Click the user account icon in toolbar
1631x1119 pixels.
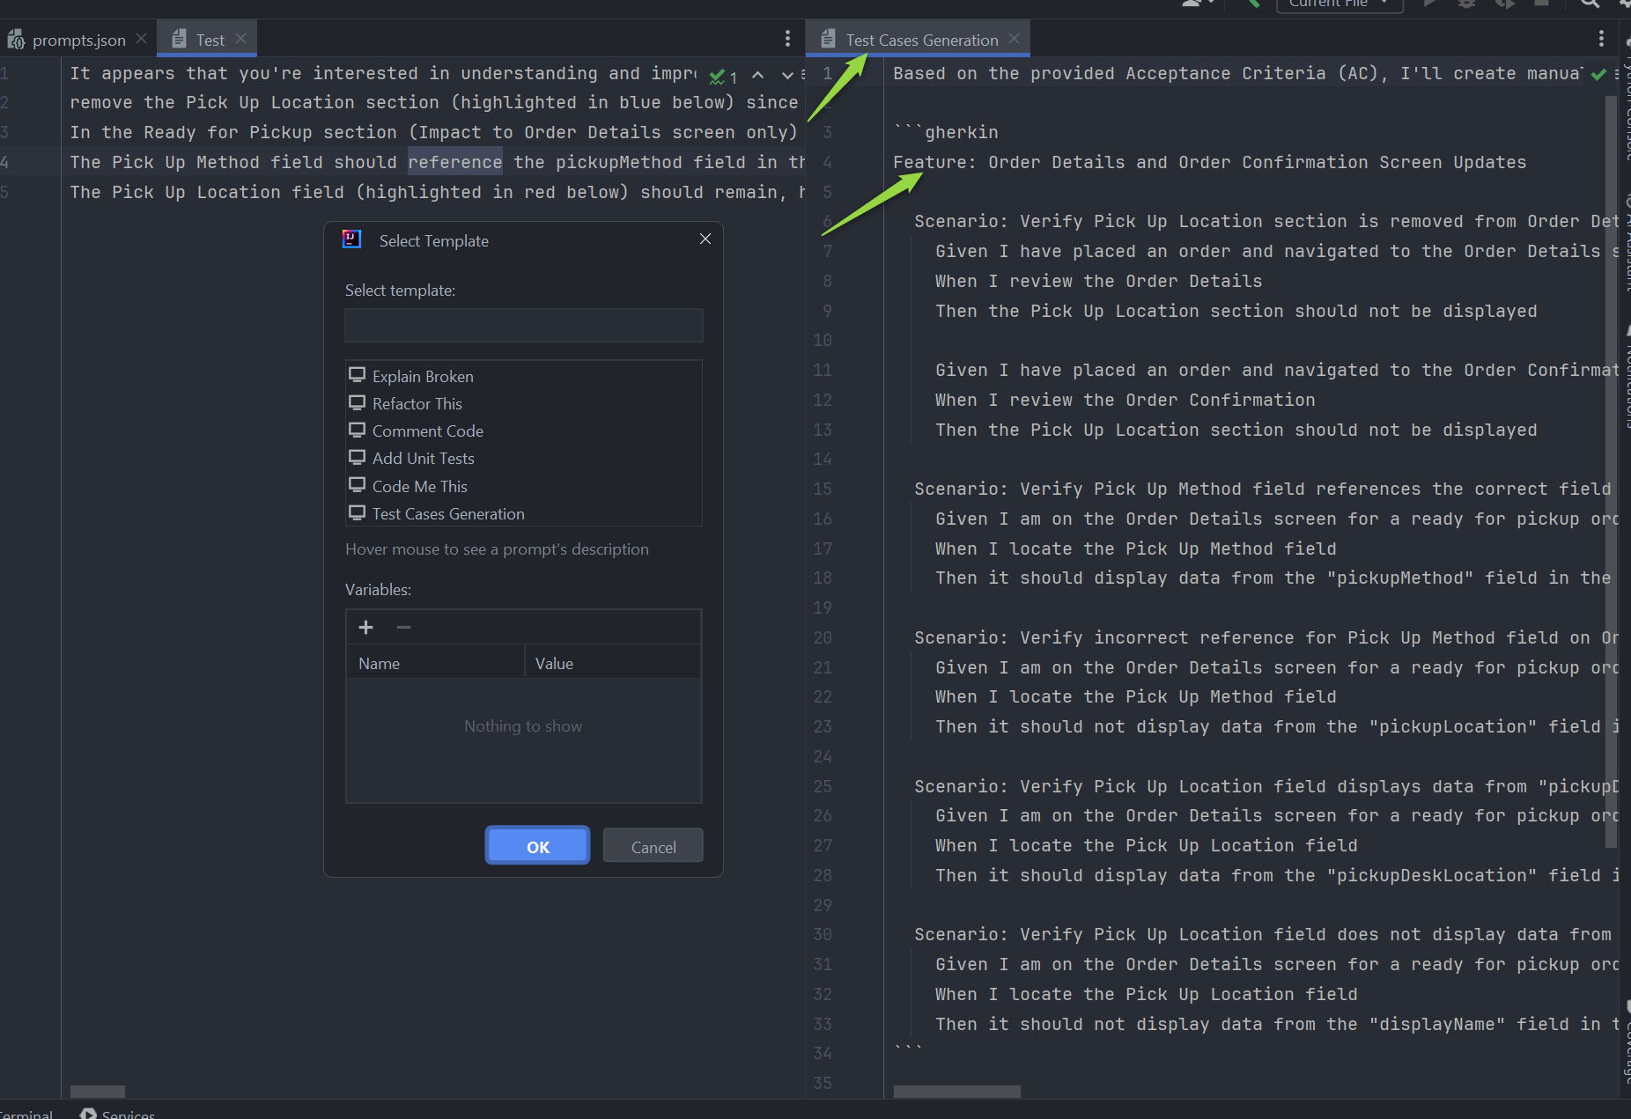(x=1191, y=4)
